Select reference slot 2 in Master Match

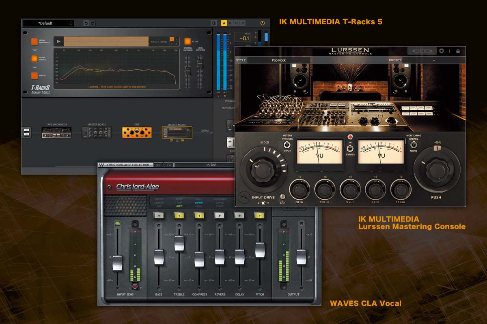(x=176, y=39)
